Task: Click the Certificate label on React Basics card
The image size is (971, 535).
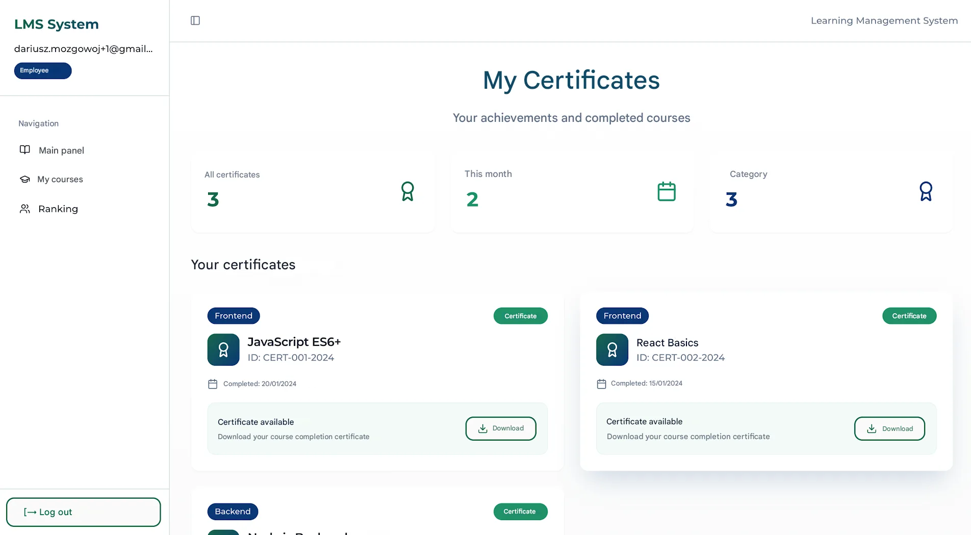Action: click(909, 316)
